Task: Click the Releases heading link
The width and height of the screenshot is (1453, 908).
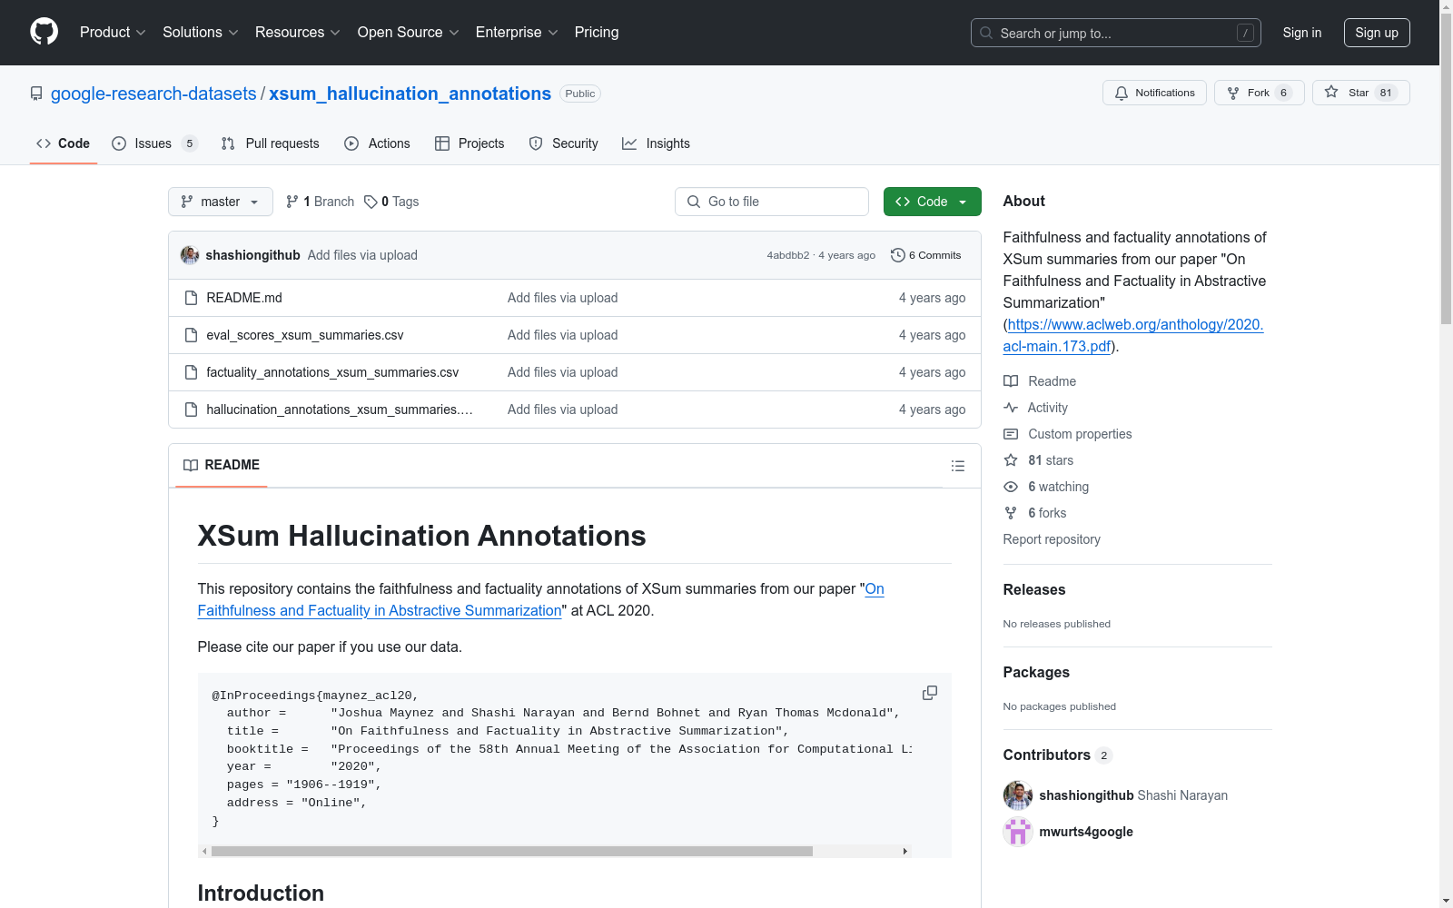Action: click(1034, 589)
